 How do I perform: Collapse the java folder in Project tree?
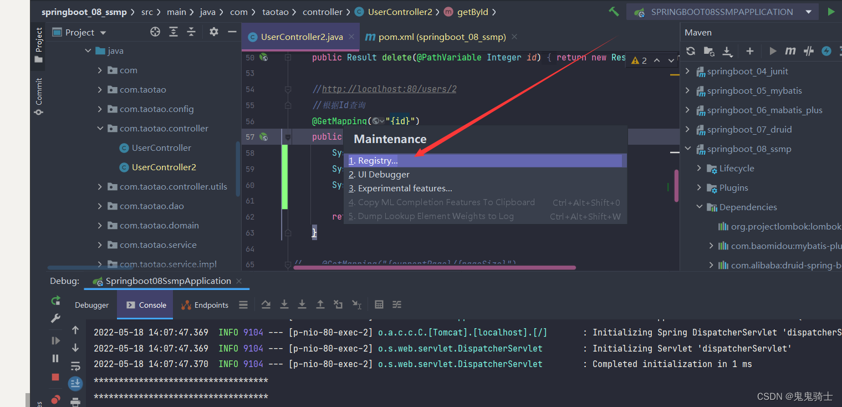[88, 50]
